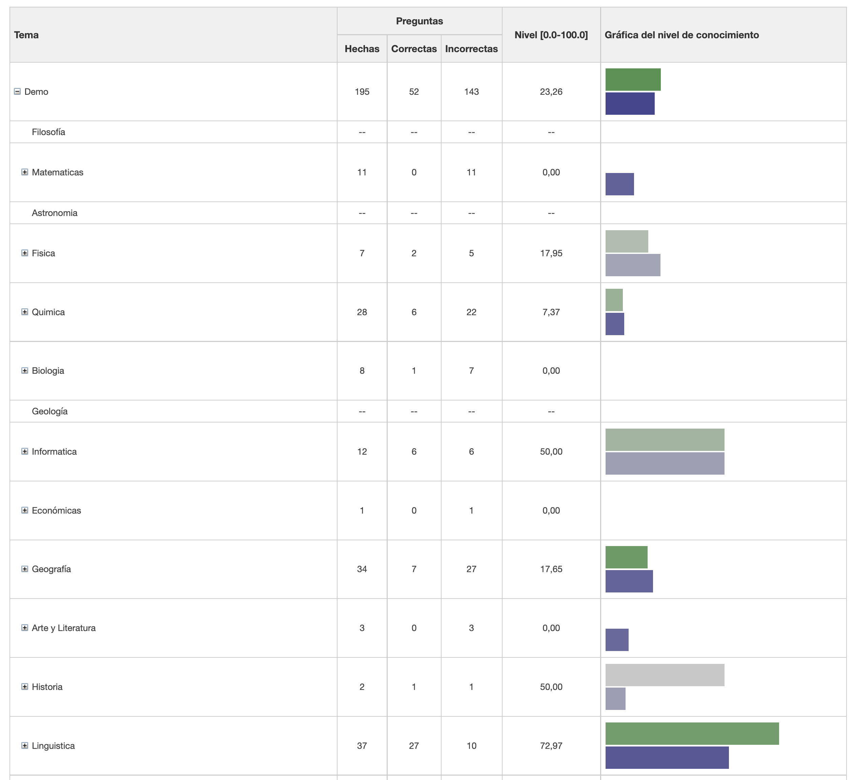856x780 pixels.
Task: Collapse the Demo tree node
Action: coord(17,92)
